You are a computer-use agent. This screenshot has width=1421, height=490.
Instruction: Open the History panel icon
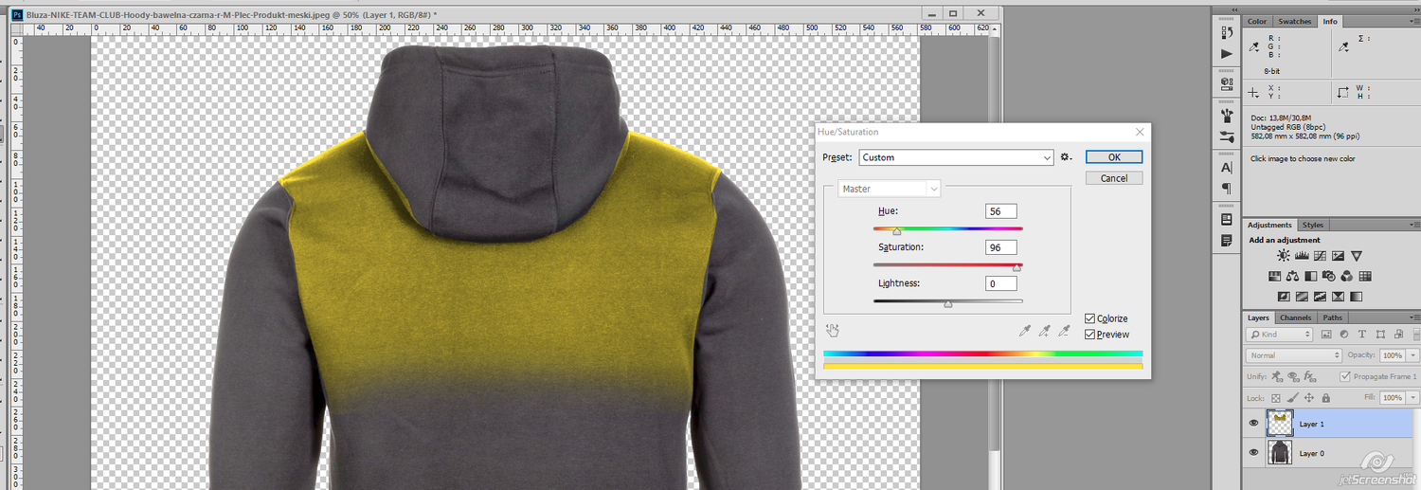click(x=1227, y=31)
